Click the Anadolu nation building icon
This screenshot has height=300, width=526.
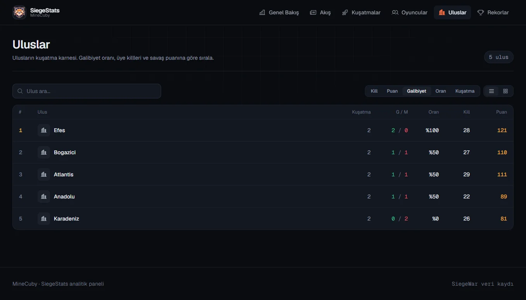point(44,197)
